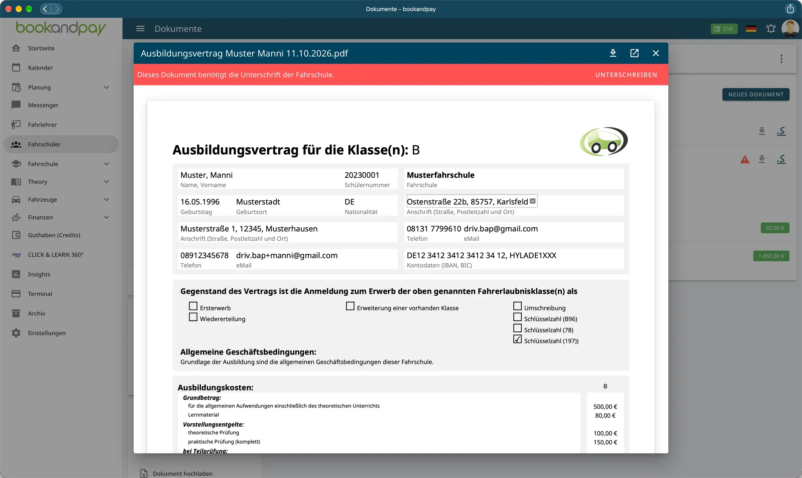Open Insights chart icon in sidebar
Image resolution: width=802 pixels, height=478 pixels.
pos(16,274)
